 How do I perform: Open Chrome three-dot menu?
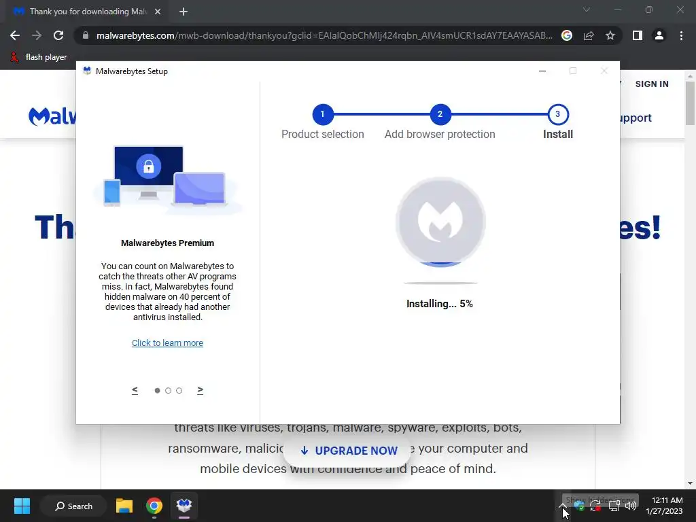[x=681, y=35]
